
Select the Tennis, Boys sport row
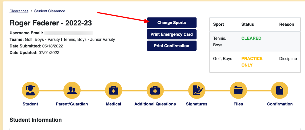[219, 41]
